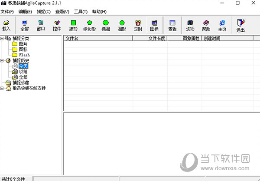The image size is (260, 181).
Task: Choose the 控件 control capture tool
Action: coord(57,25)
